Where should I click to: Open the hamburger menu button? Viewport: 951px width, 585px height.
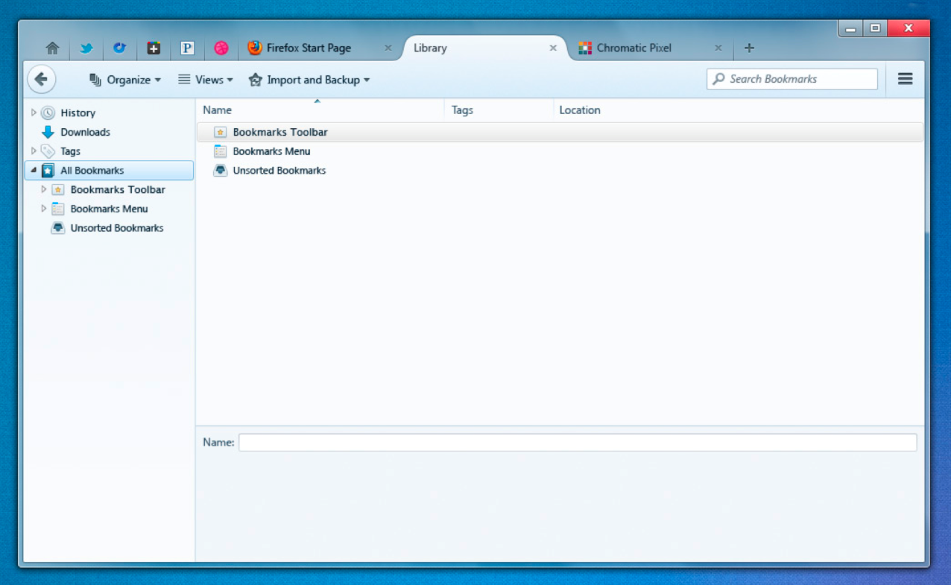[x=906, y=79]
